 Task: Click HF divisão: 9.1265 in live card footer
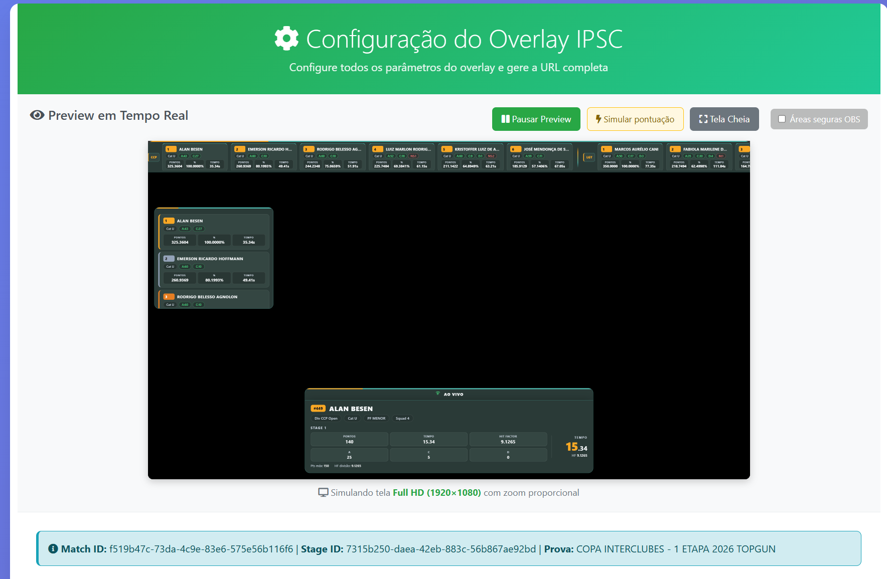348,466
